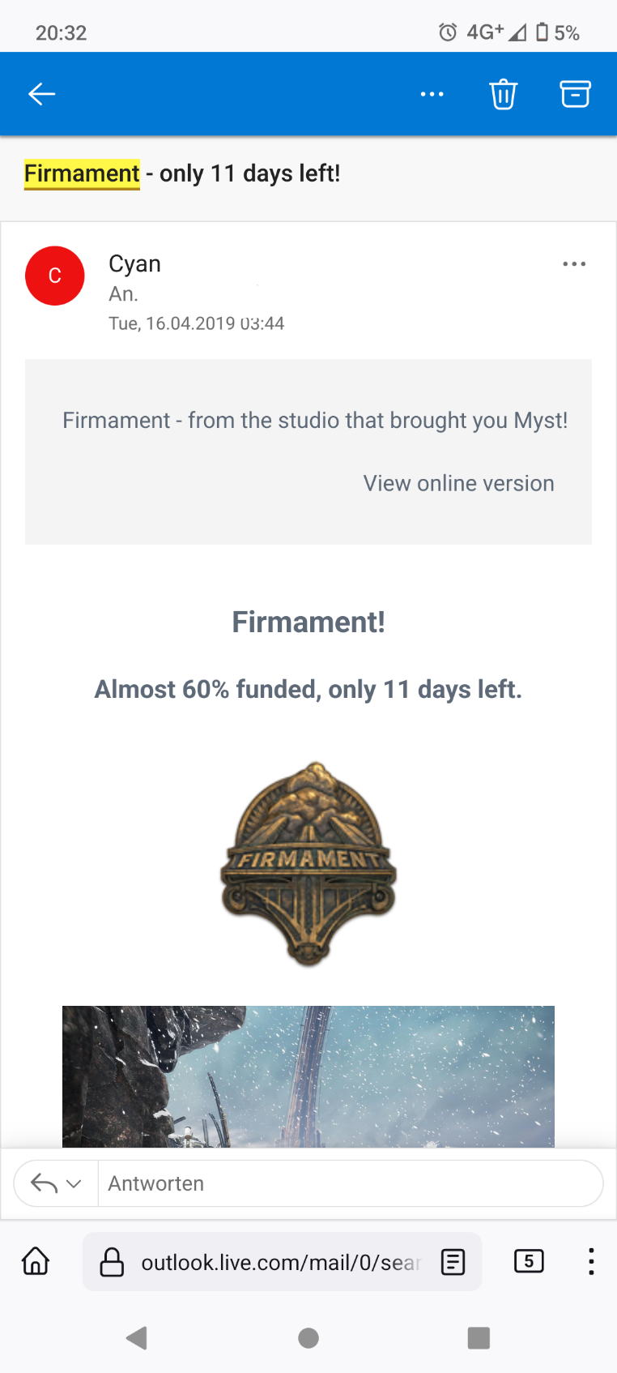617x1373 pixels.
Task: Open Android recent apps square button
Action: 479,1337
